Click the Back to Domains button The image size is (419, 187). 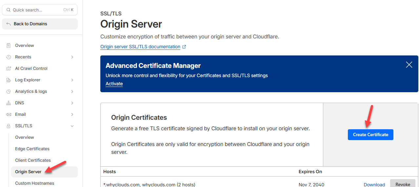(x=40, y=24)
